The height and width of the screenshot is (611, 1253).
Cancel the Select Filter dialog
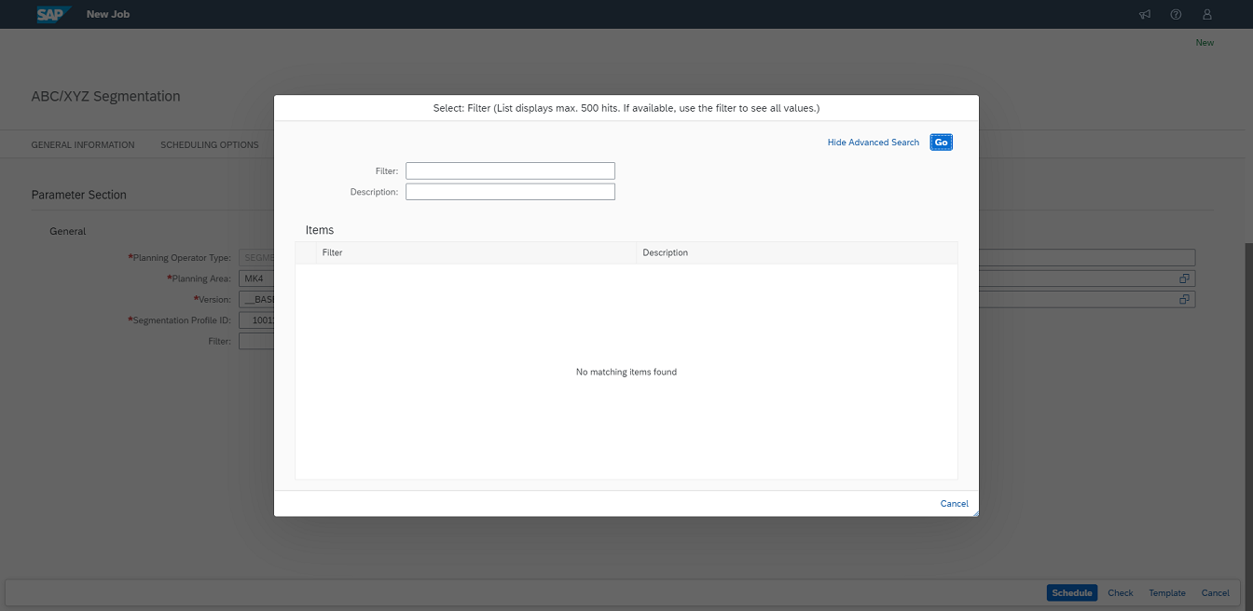pyautogui.click(x=954, y=504)
